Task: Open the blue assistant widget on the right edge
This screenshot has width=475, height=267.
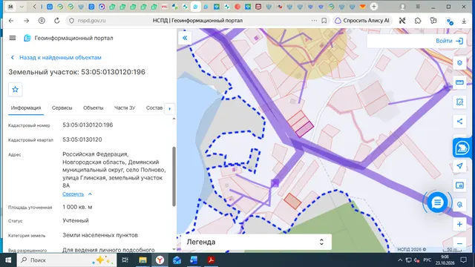Action: (462, 148)
